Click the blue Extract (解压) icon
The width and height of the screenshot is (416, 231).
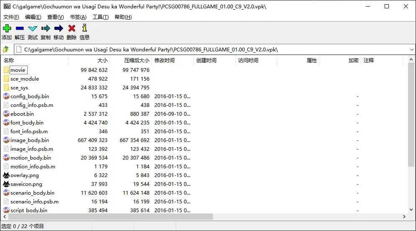20,28
